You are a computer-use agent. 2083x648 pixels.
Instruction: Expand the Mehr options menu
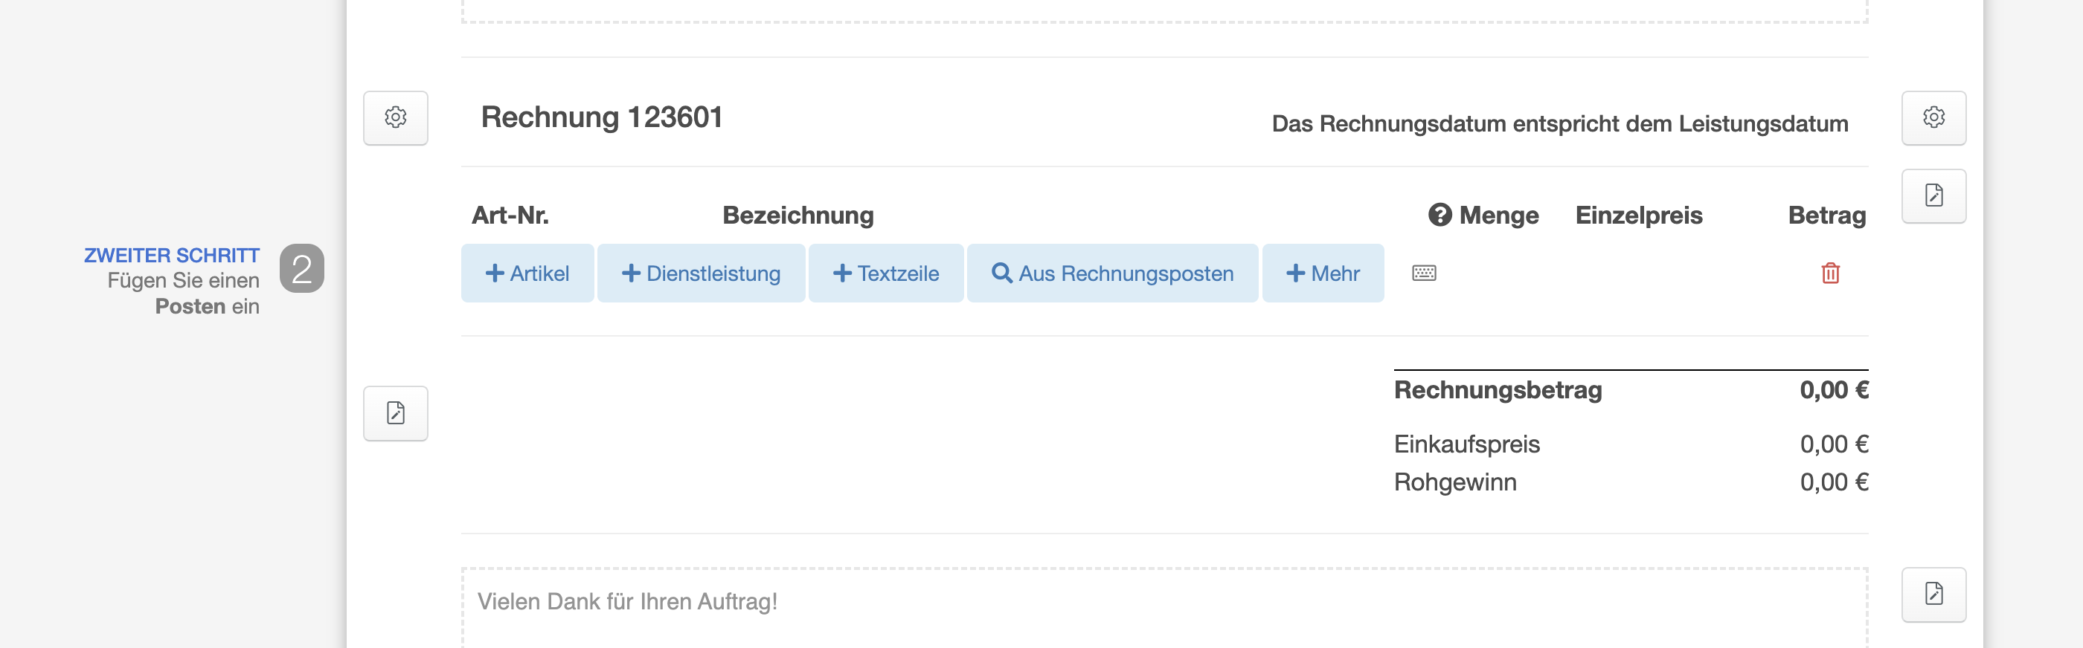1323,273
